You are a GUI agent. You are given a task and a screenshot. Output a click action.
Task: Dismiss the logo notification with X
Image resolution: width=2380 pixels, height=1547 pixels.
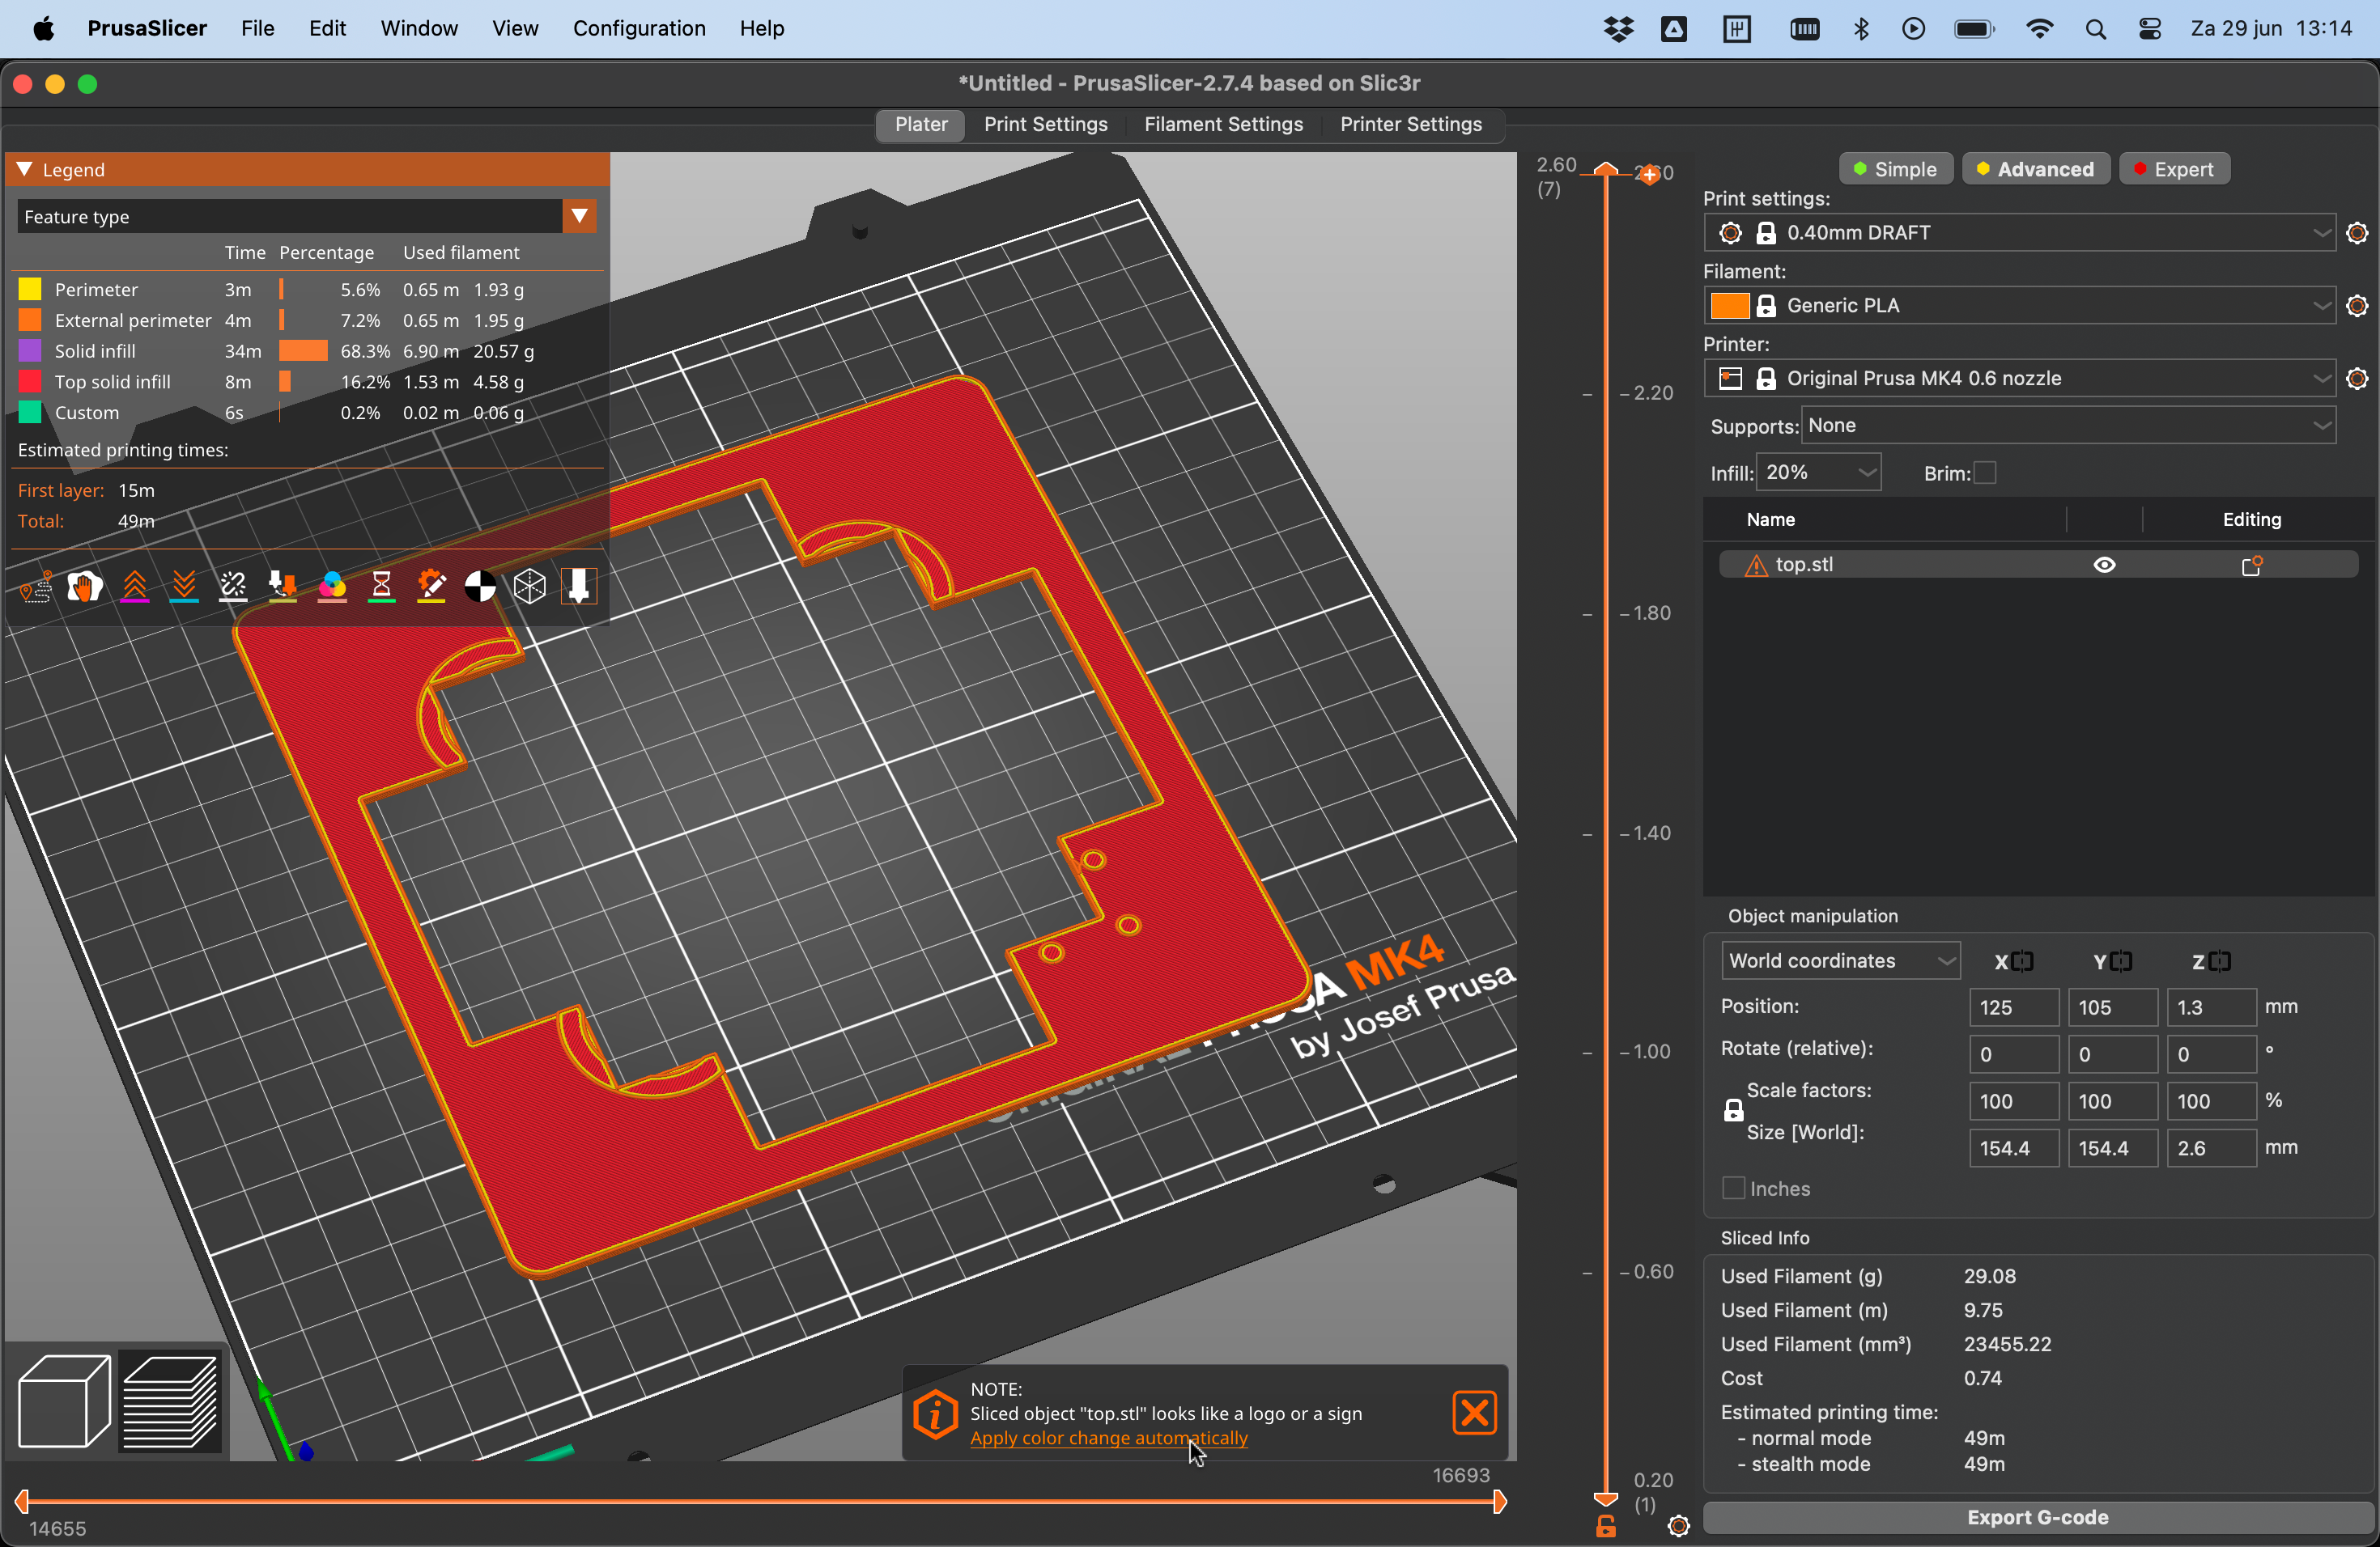click(x=1474, y=1413)
